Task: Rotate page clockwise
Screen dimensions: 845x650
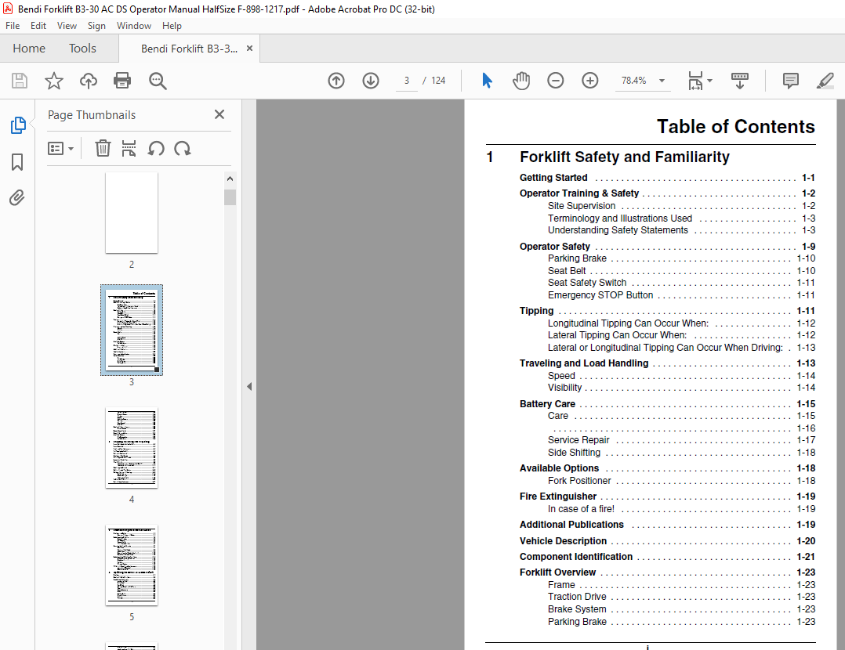Action: [183, 148]
